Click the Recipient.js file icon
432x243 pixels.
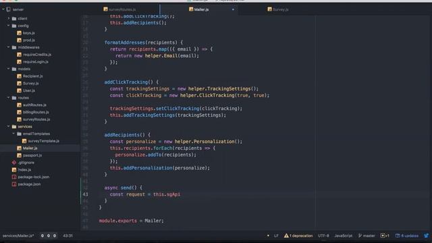[19, 76]
